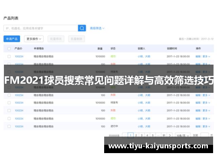This screenshot has width=217, height=157.
Task: Tick the checkbox of the 进行中 row
Action: click(9, 126)
